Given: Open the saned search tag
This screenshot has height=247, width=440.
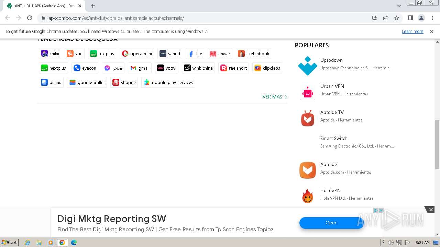Looking at the screenshot, I should point(170,54).
